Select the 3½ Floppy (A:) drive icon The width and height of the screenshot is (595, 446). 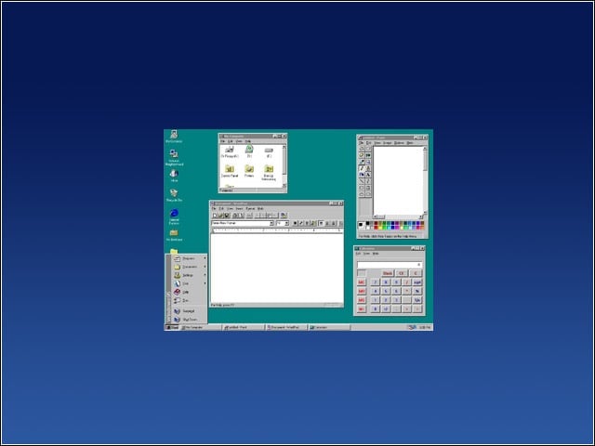coord(230,151)
